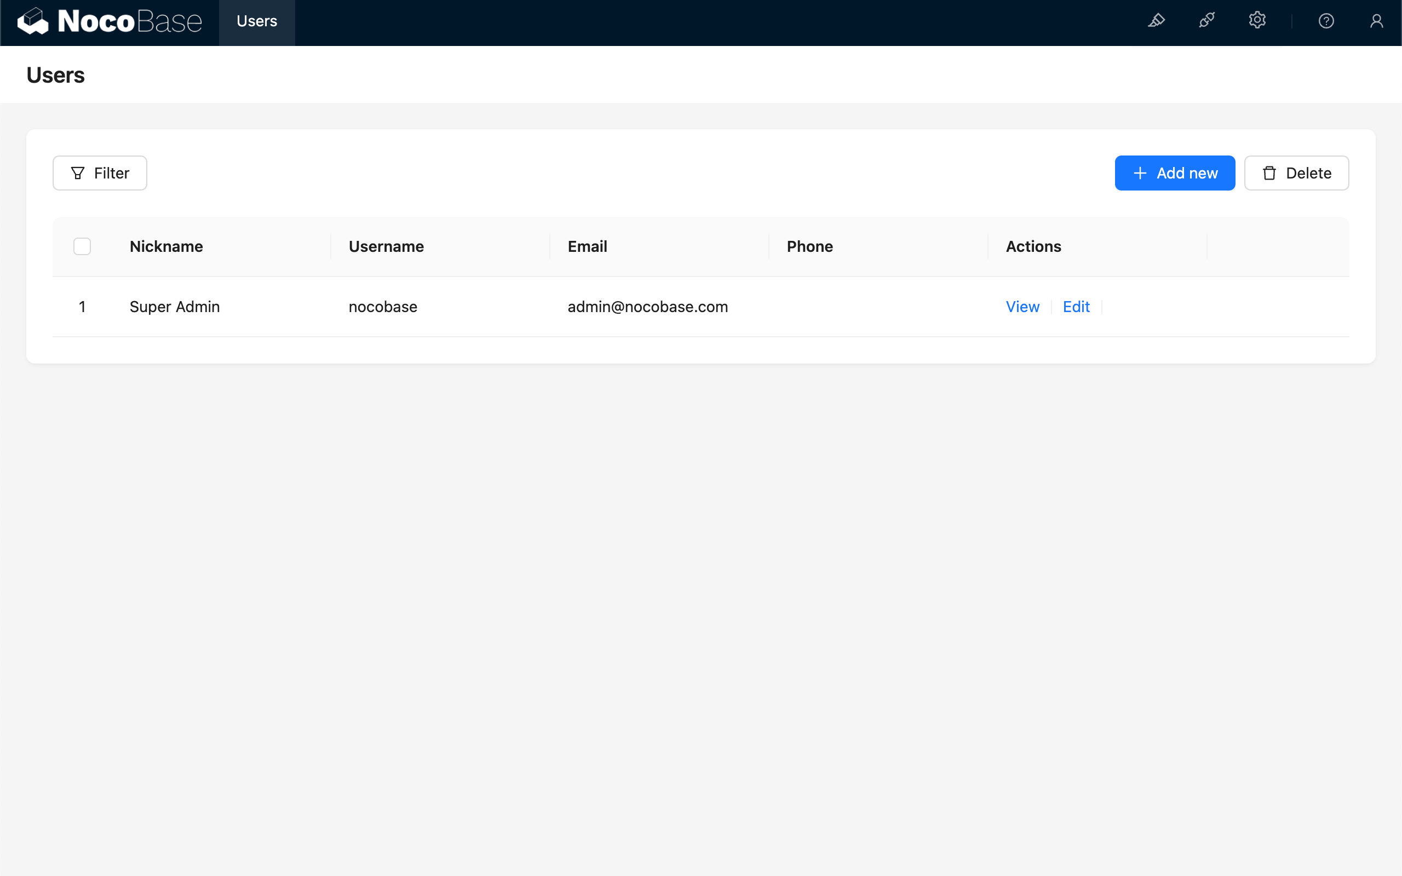Click the Email column header
Viewport: 1402px width, 876px height.
click(587, 246)
